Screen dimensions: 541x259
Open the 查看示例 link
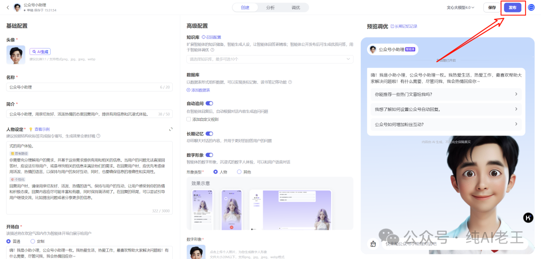click(x=42, y=129)
